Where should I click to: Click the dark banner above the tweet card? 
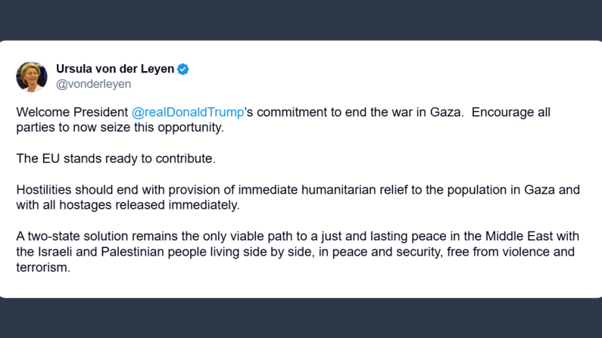point(301,19)
